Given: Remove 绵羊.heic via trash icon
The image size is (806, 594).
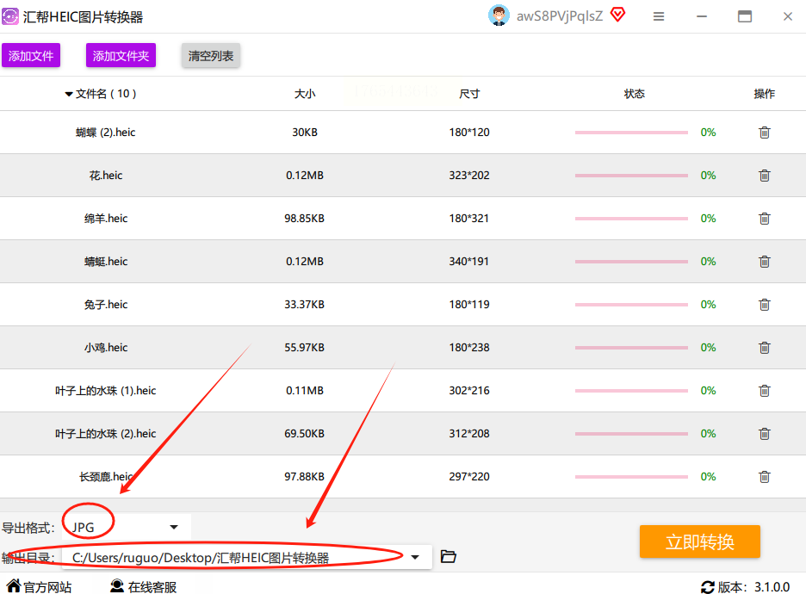Looking at the screenshot, I should (x=765, y=219).
